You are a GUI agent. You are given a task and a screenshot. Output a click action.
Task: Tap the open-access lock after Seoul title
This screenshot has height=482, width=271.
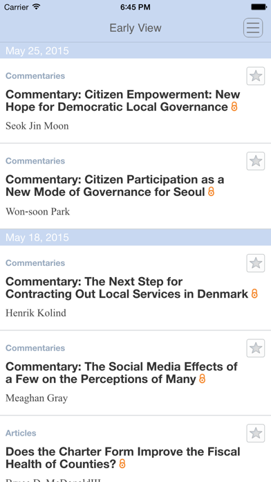click(x=211, y=192)
